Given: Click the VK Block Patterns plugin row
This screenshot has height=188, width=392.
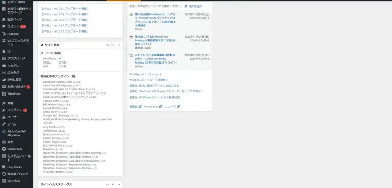Looking at the screenshot, I should pyautogui.click(x=58, y=172).
